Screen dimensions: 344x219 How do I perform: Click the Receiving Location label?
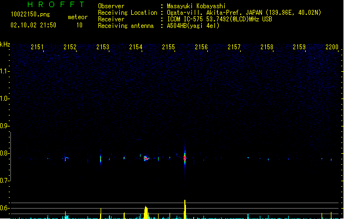[127, 13]
